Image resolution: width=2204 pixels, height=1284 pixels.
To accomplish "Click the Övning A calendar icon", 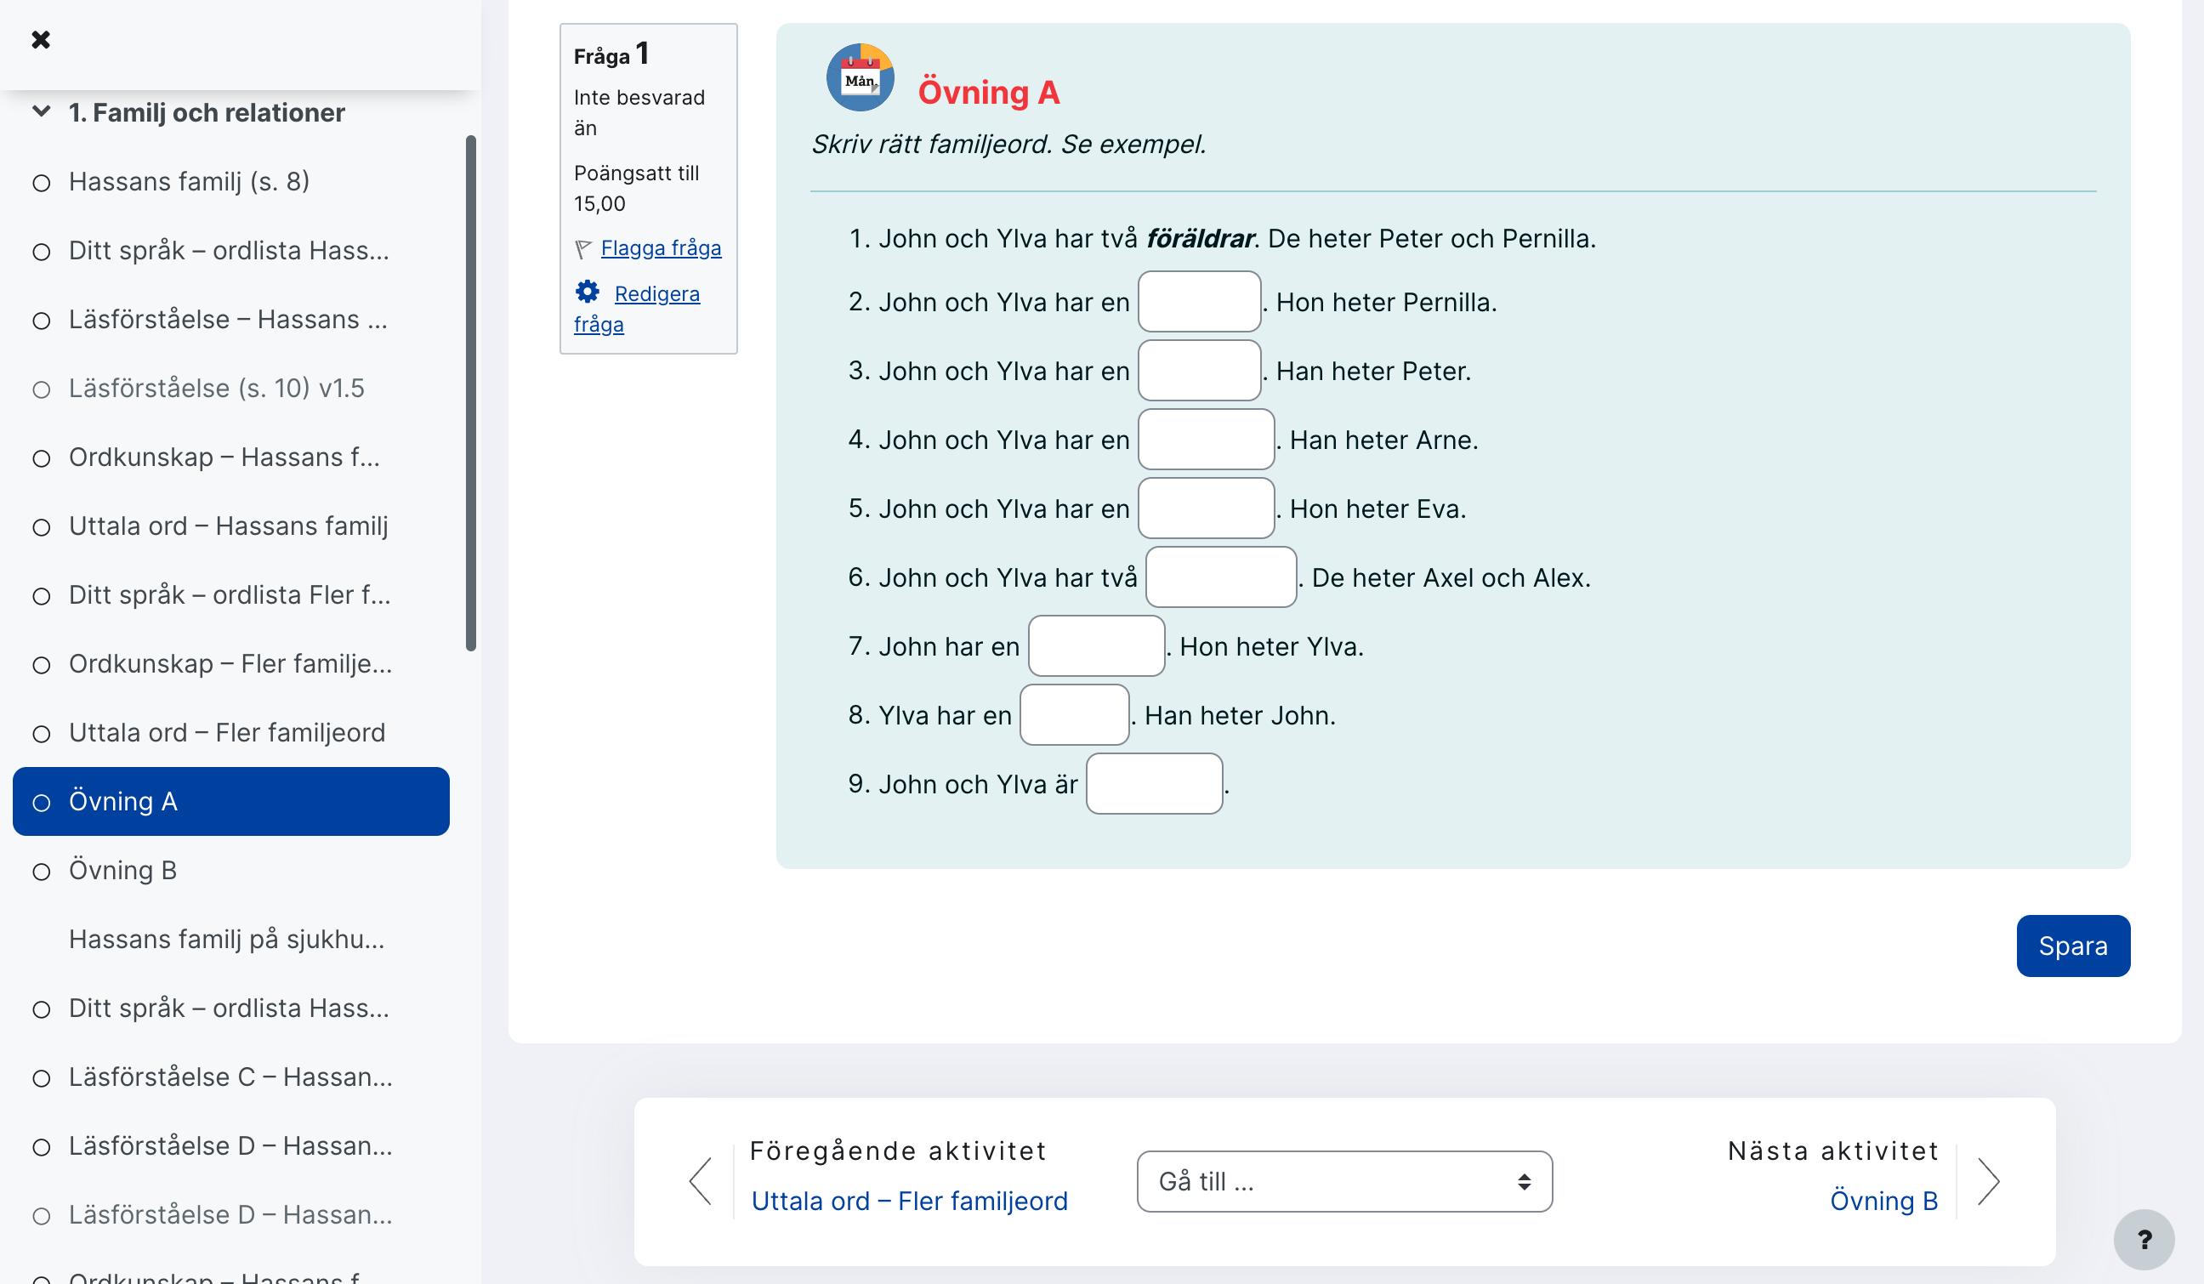I will coord(860,78).
